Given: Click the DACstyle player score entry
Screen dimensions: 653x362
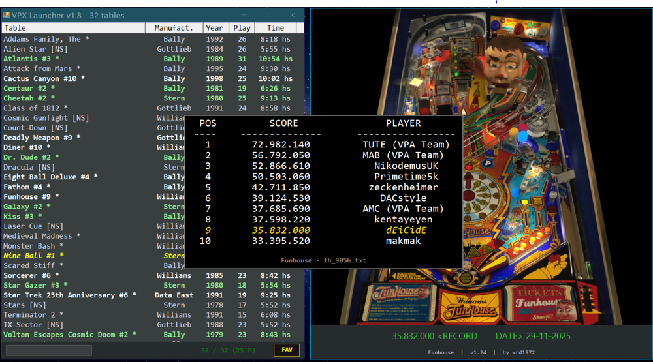Looking at the screenshot, I should 325,198.
